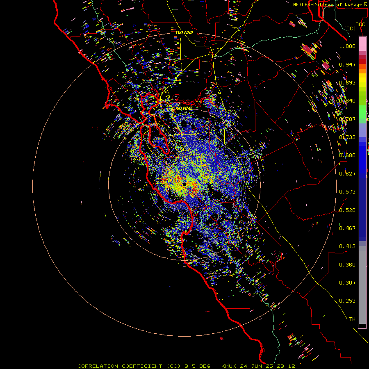Select the 0.360 legend value

[x=347, y=264]
